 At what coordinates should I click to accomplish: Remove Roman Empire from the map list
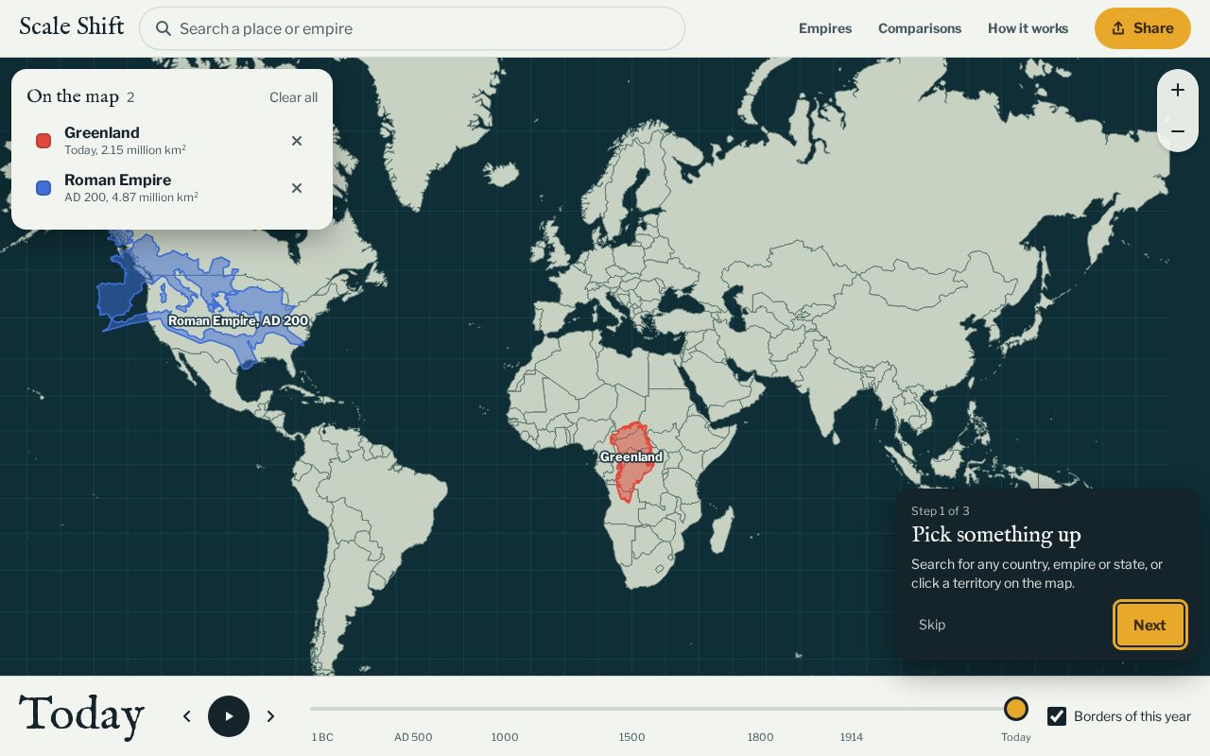coord(297,188)
